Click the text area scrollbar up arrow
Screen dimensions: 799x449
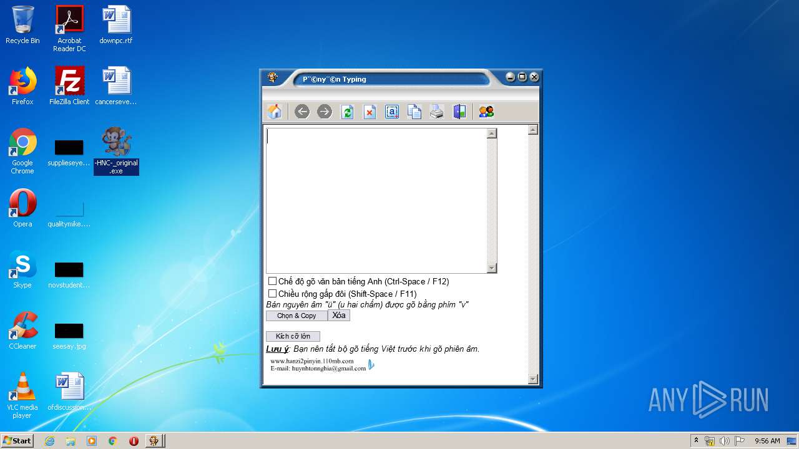[x=492, y=133]
